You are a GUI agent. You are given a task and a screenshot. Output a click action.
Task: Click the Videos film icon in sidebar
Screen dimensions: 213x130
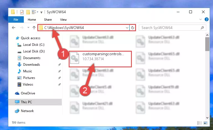click(19, 84)
